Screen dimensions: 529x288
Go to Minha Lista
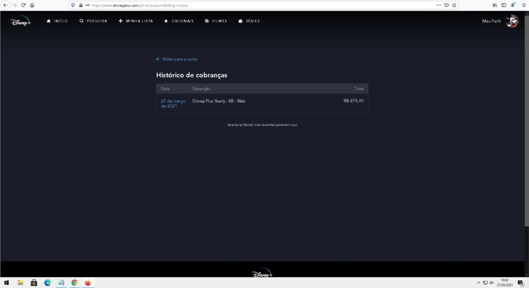coord(136,21)
